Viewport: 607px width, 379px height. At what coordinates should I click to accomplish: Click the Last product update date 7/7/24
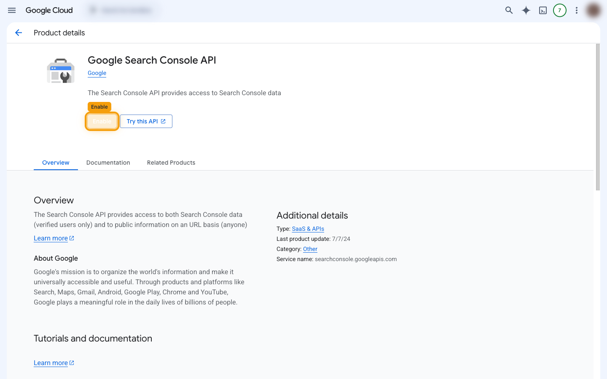341,239
